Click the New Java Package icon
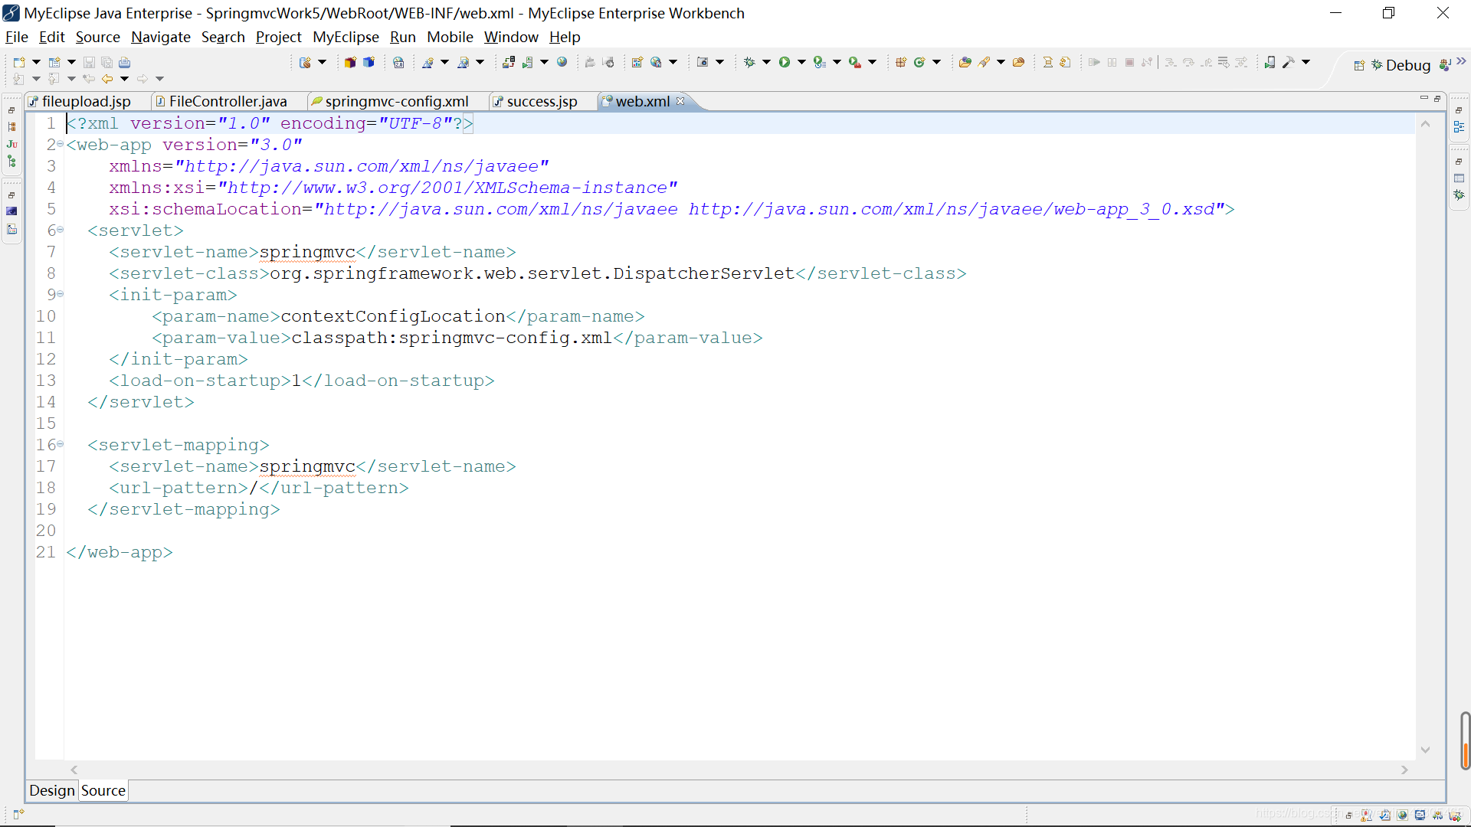Viewport: 1471px width, 827px height. coord(901,62)
